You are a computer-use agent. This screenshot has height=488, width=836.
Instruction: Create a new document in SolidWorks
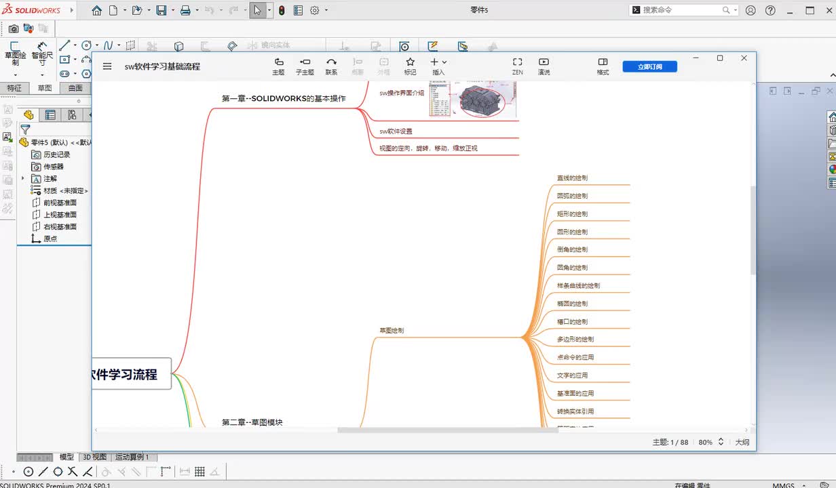click(113, 10)
